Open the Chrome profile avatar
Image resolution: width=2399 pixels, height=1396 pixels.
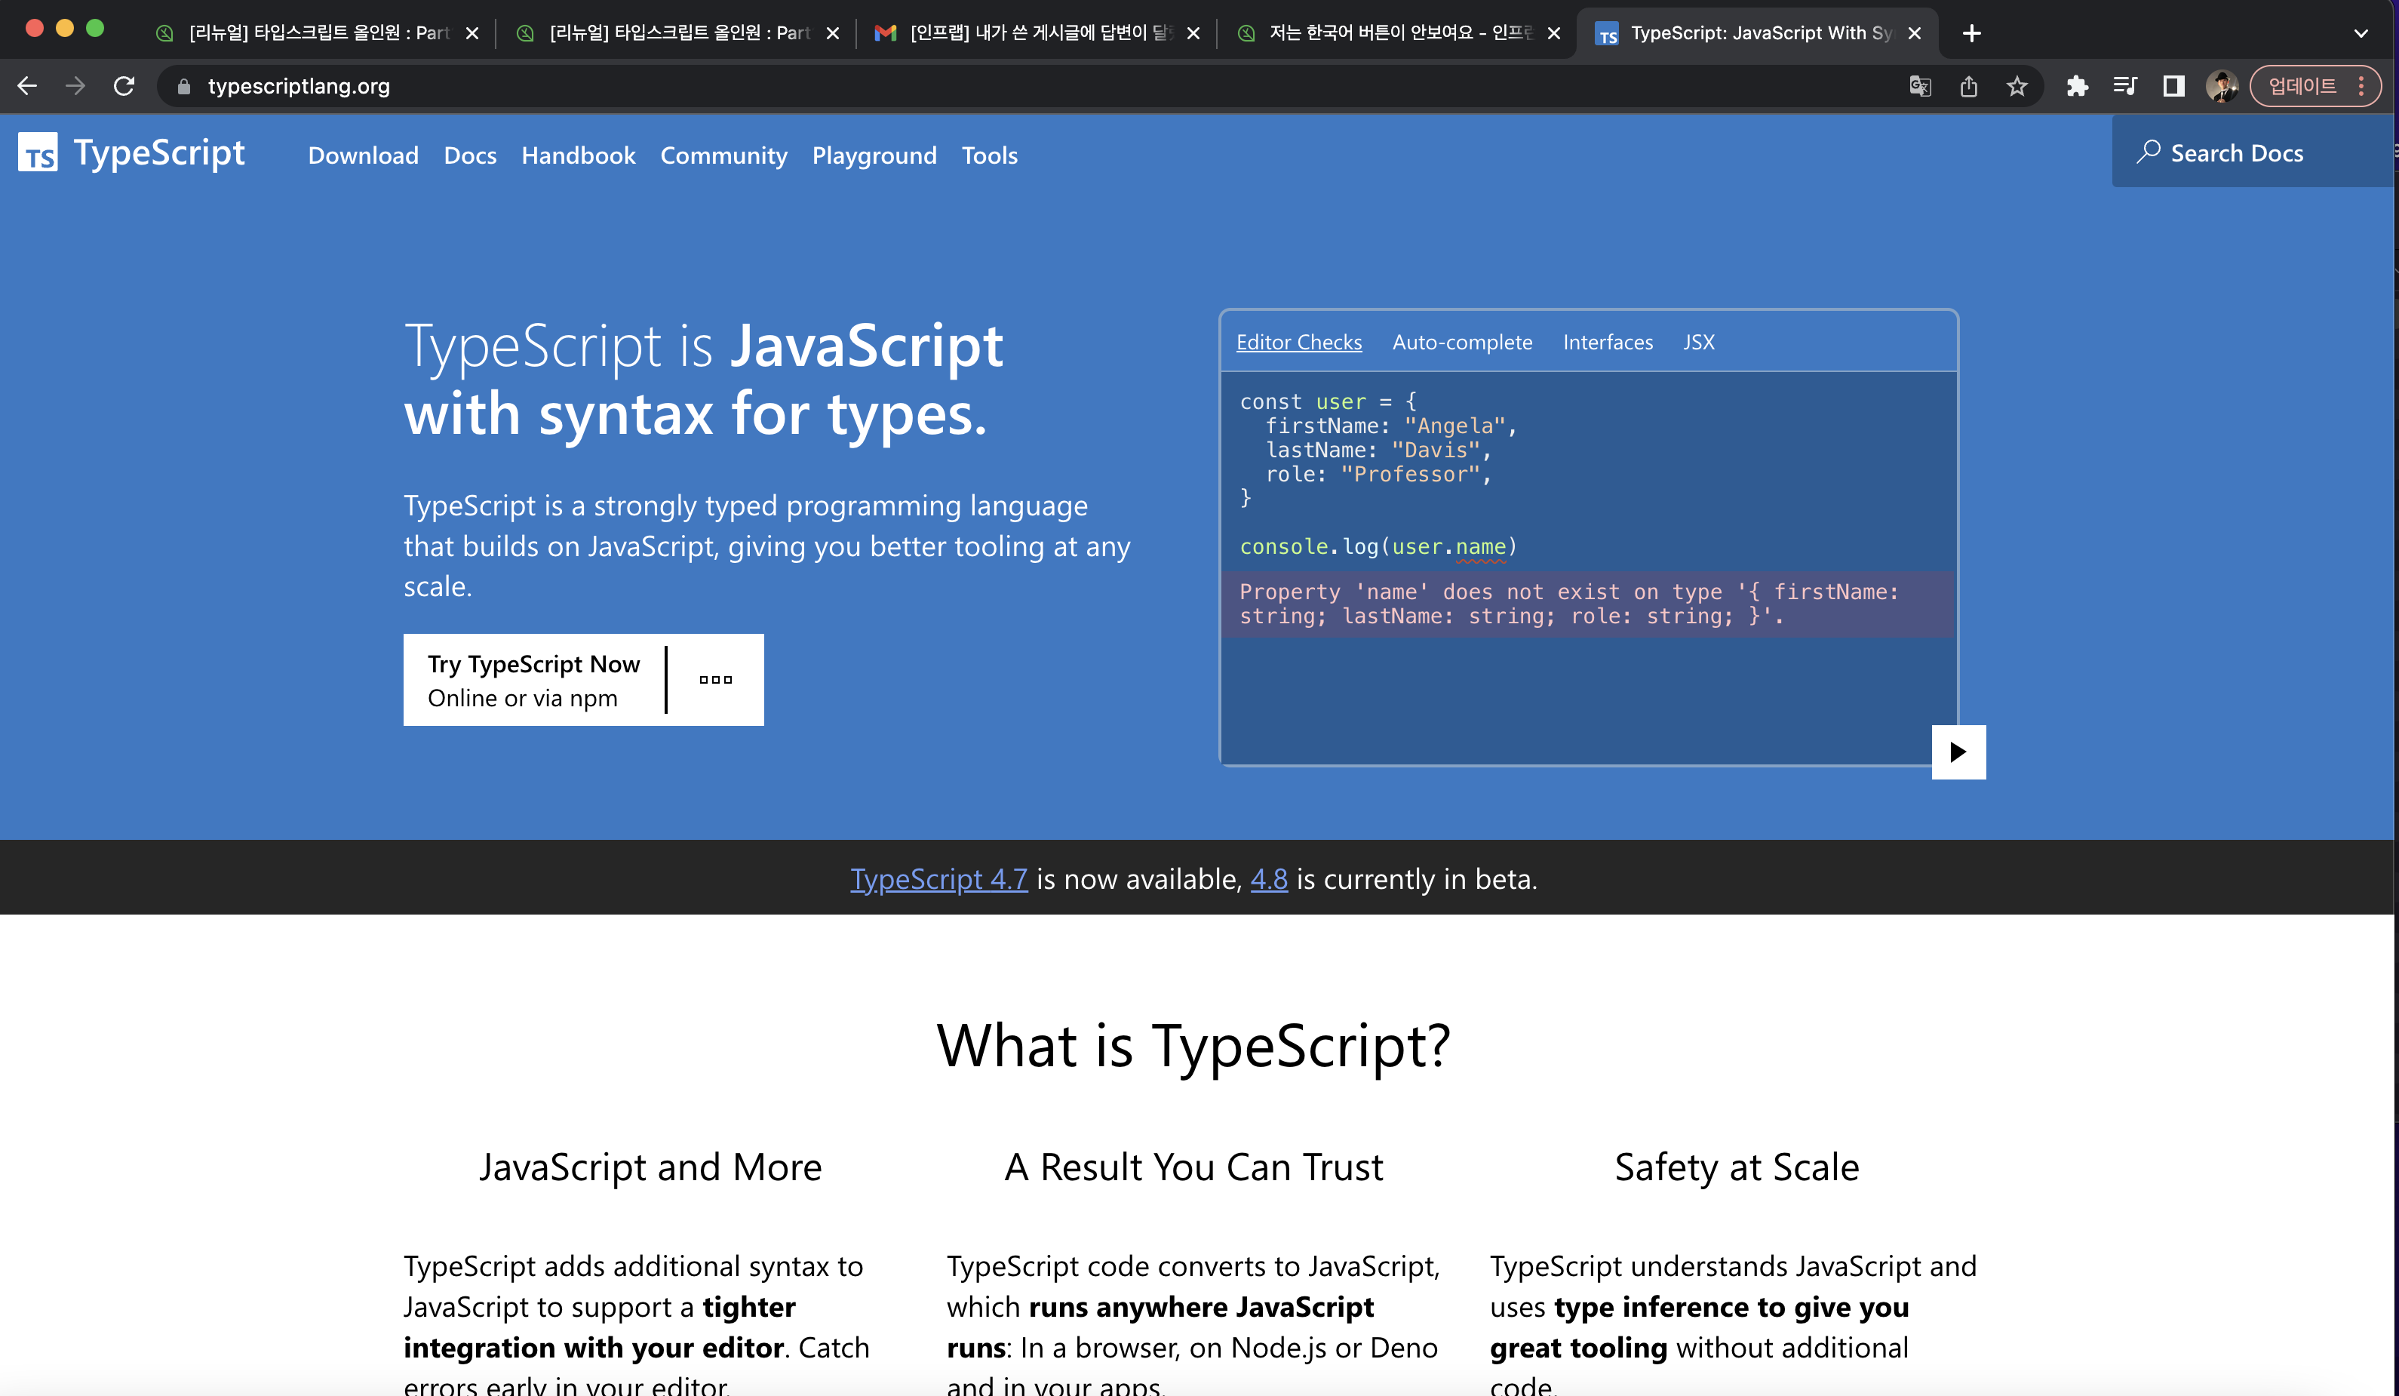click(2222, 87)
